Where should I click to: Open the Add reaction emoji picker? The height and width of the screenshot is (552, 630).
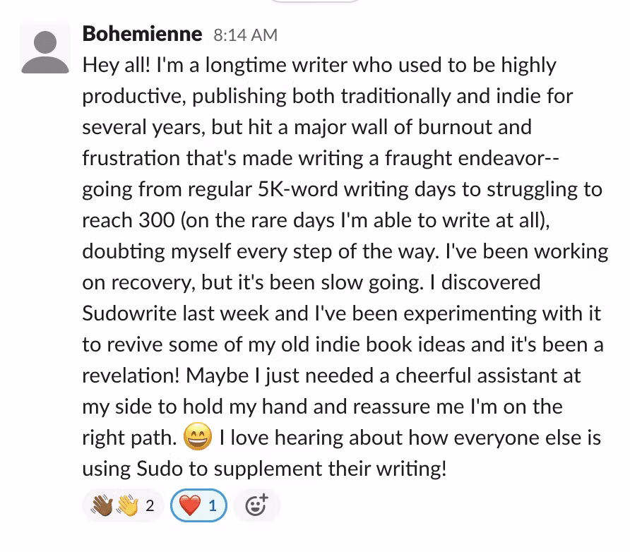pyautogui.click(x=256, y=505)
